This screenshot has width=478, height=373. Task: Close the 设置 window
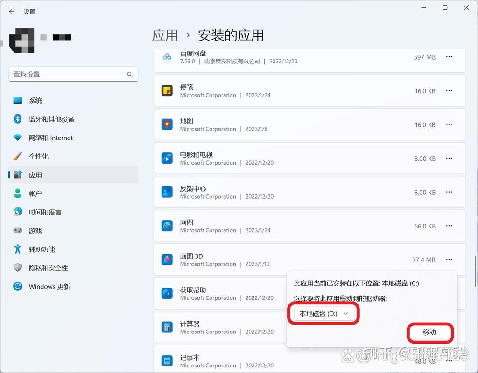(466, 7)
